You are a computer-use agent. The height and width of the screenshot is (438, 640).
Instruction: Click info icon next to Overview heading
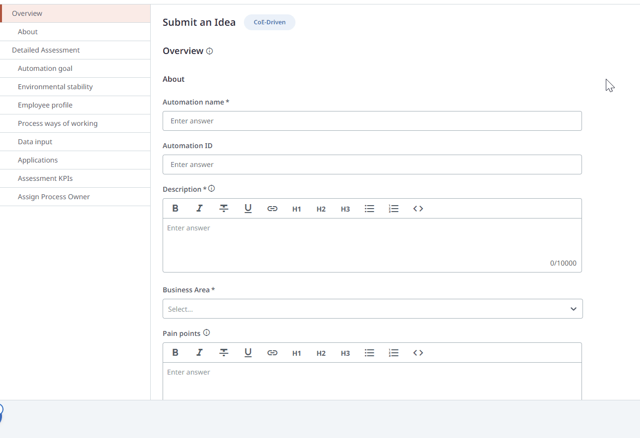[209, 51]
